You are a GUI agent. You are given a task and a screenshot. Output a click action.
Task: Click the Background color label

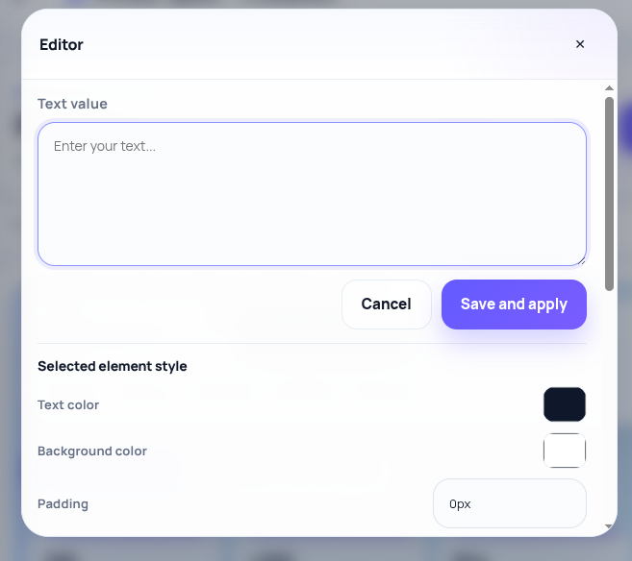[x=92, y=451]
